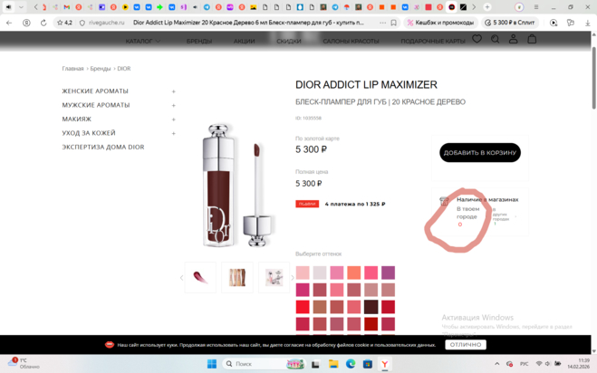This screenshot has height=373, width=597.
Task: Open the wishlist heart icon in header
Action: point(477,39)
